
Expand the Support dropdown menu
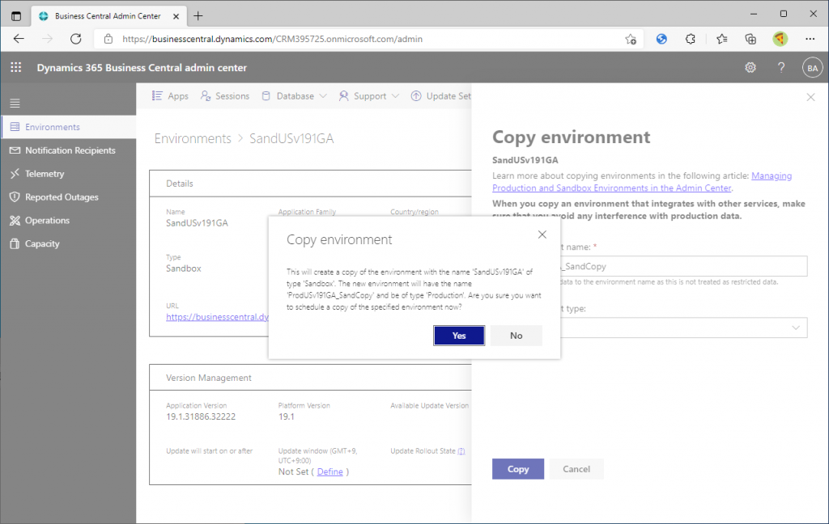(x=369, y=96)
